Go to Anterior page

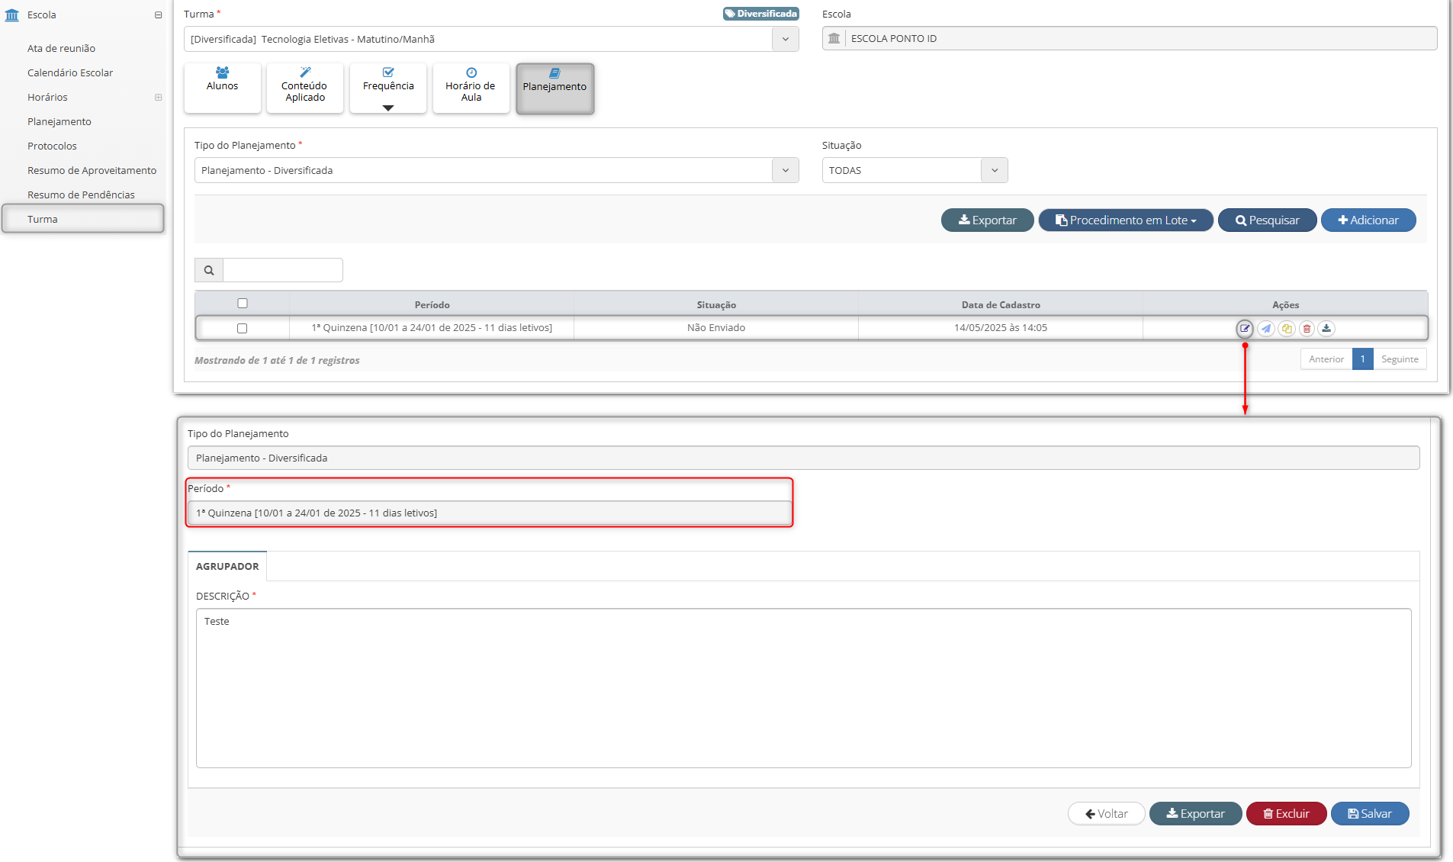(x=1326, y=359)
